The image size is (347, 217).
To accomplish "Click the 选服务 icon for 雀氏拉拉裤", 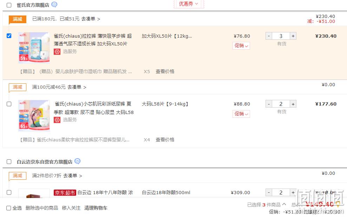I will tap(57, 51).
